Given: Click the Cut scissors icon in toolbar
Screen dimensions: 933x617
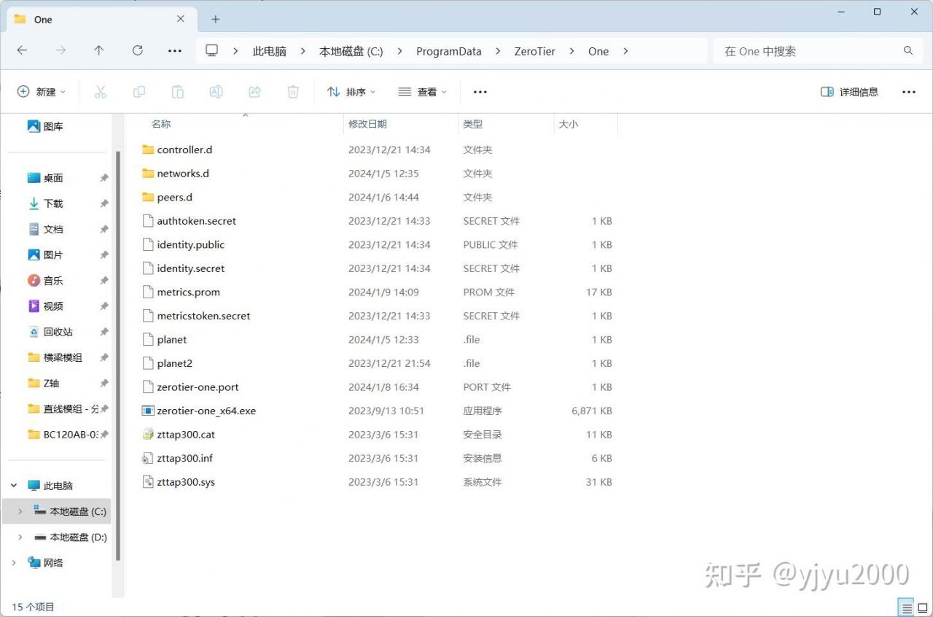Looking at the screenshot, I should point(101,92).
